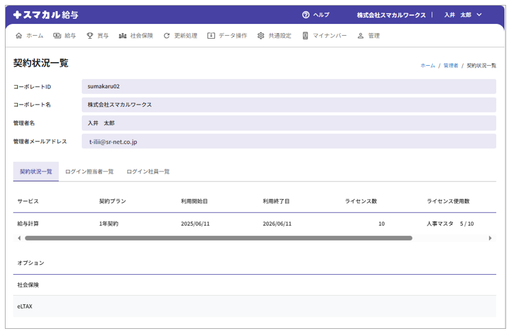Click the right scroll arrow of table
511x335 pixels.
point(490,238)
